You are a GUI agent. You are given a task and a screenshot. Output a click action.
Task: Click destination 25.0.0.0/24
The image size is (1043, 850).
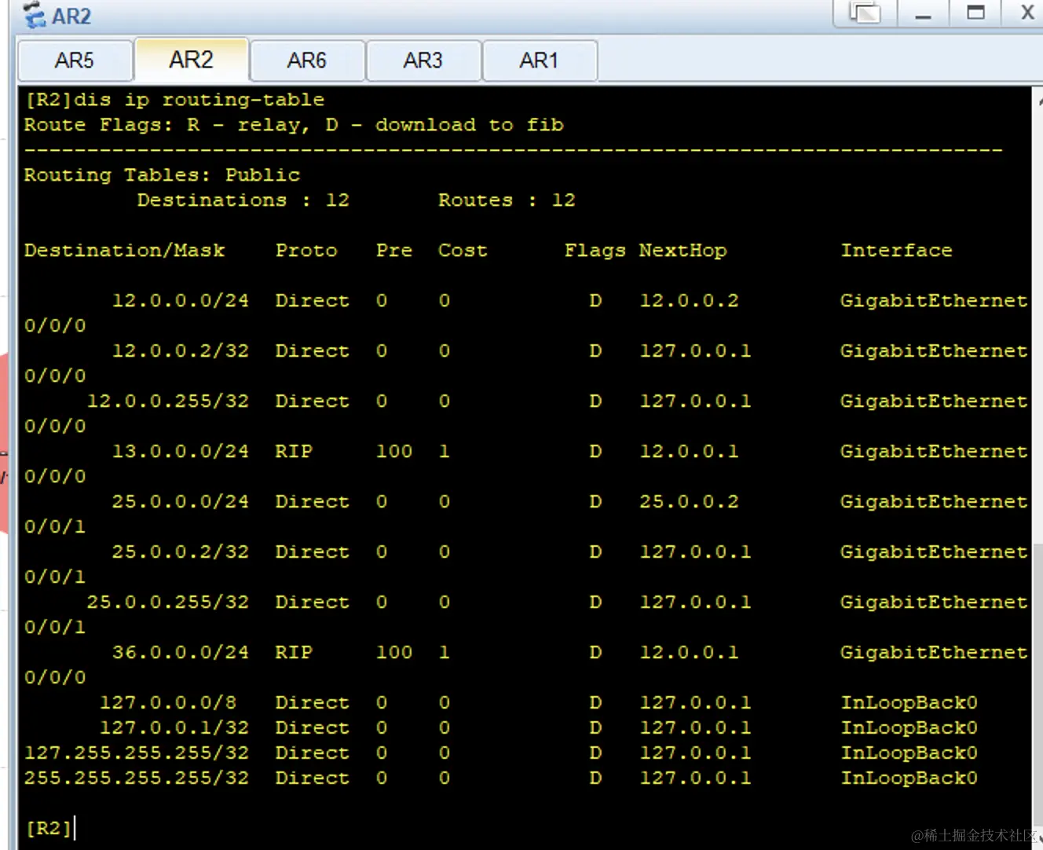[x=181, y=501]
